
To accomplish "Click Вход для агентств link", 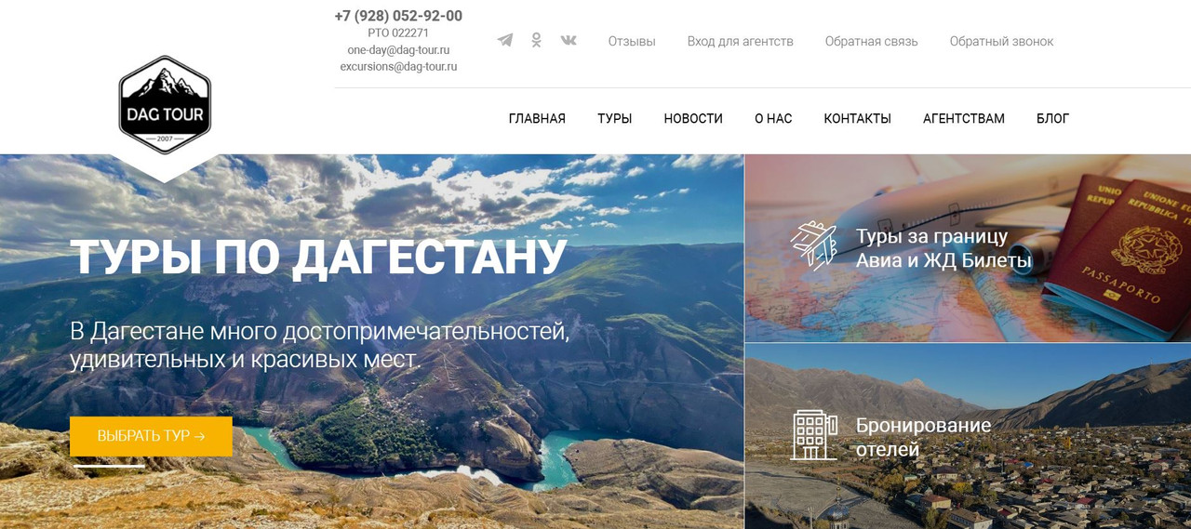I will click(741, 41).
